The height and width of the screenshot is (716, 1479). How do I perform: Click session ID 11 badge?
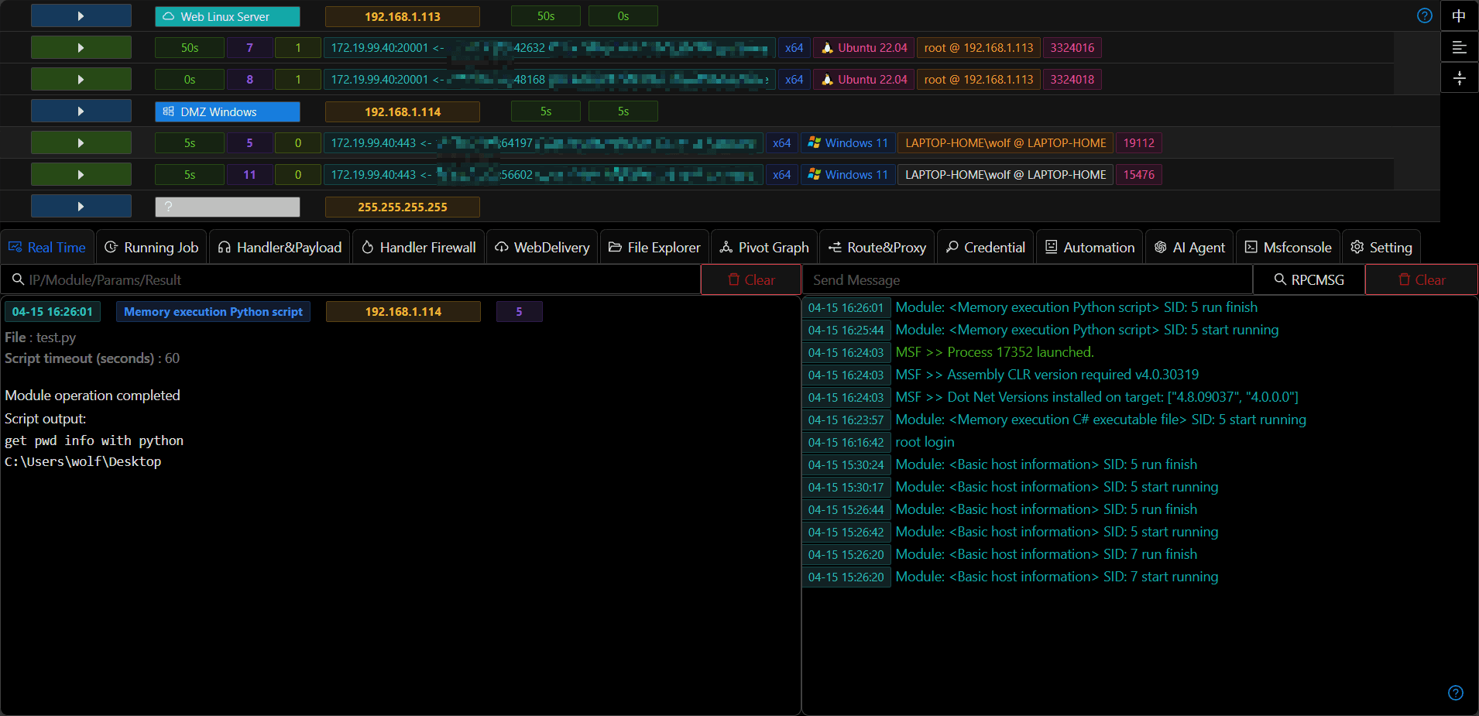point(249,175)
